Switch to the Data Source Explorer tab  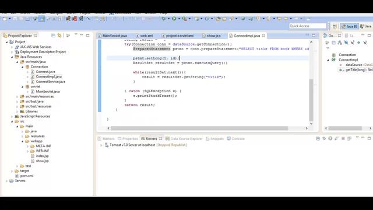click(x=184, y=139)
